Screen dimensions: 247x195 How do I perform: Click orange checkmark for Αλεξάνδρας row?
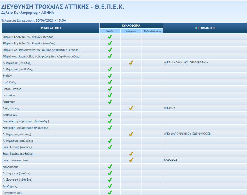(x=131, y=108)
